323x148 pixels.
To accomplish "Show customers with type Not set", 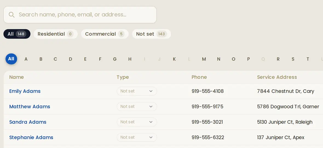I will point(151,34).
